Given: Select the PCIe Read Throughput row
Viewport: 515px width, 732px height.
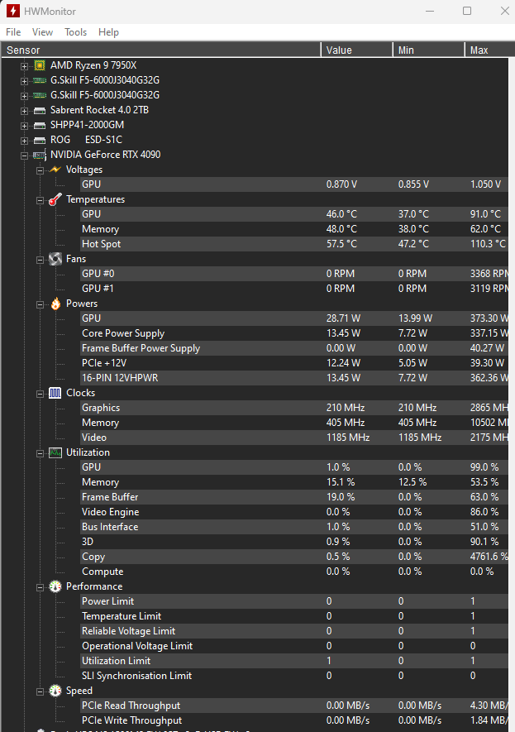Looking at the screenshot, I should (294, 706).
